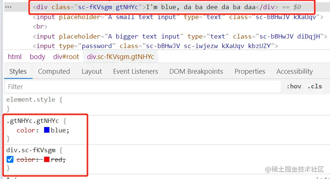Open the red color swatch picker
Screen dimensions: 330x179
47,160
